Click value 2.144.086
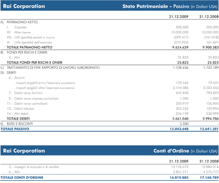This screenshot has width=219, height=183. (181, 88)
